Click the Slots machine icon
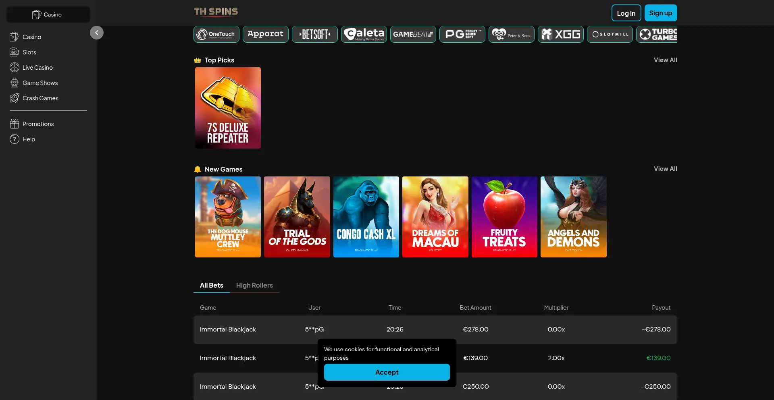The image size is (774, 400). click(15, 52)
